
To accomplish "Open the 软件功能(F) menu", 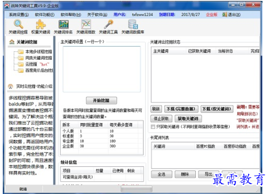I will [45, 15].
